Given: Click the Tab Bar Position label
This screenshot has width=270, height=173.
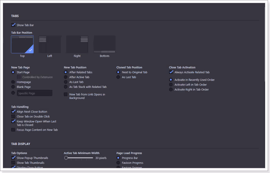Looking at the screenshot, I should 22,33.
